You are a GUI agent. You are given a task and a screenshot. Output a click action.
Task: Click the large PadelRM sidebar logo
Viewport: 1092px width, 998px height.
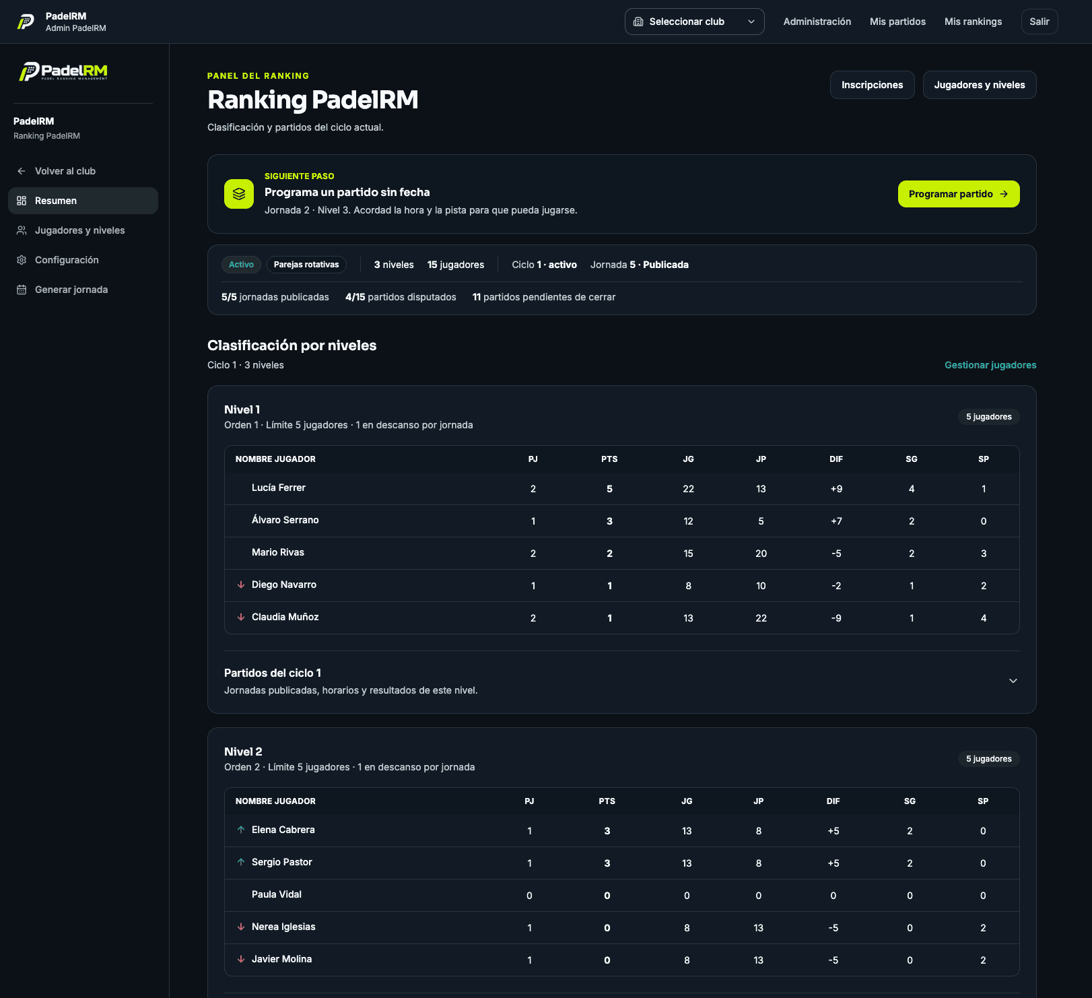63,71
